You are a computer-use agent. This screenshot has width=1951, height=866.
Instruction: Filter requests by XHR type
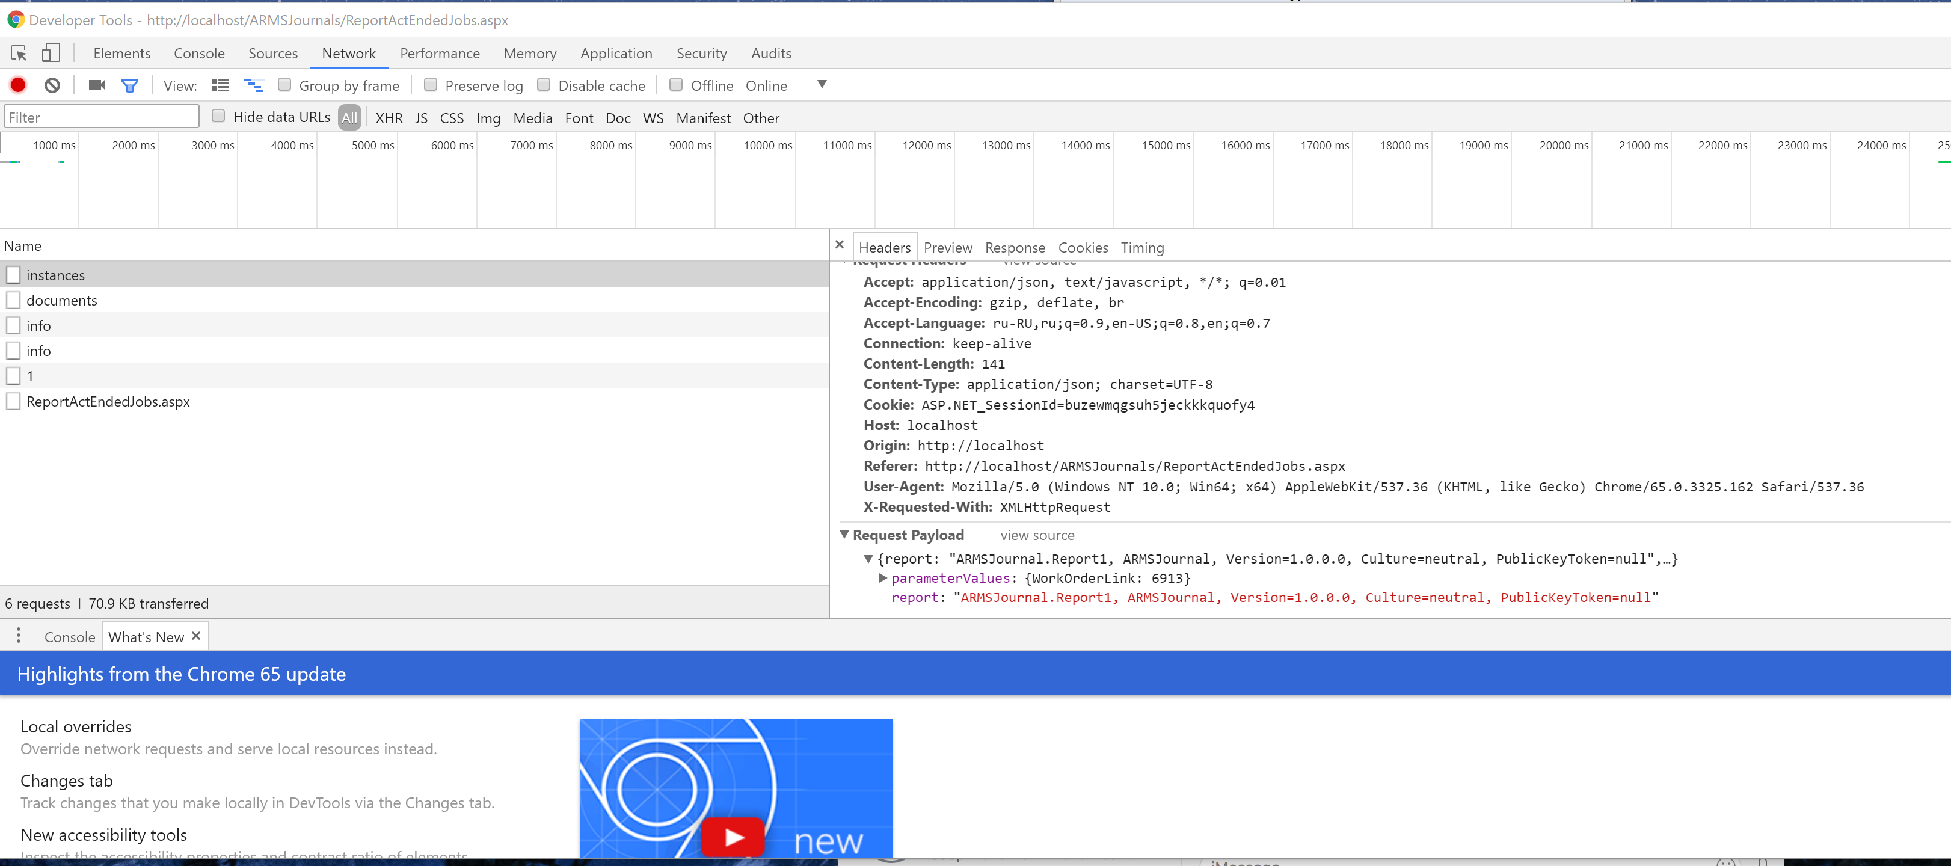389,117
